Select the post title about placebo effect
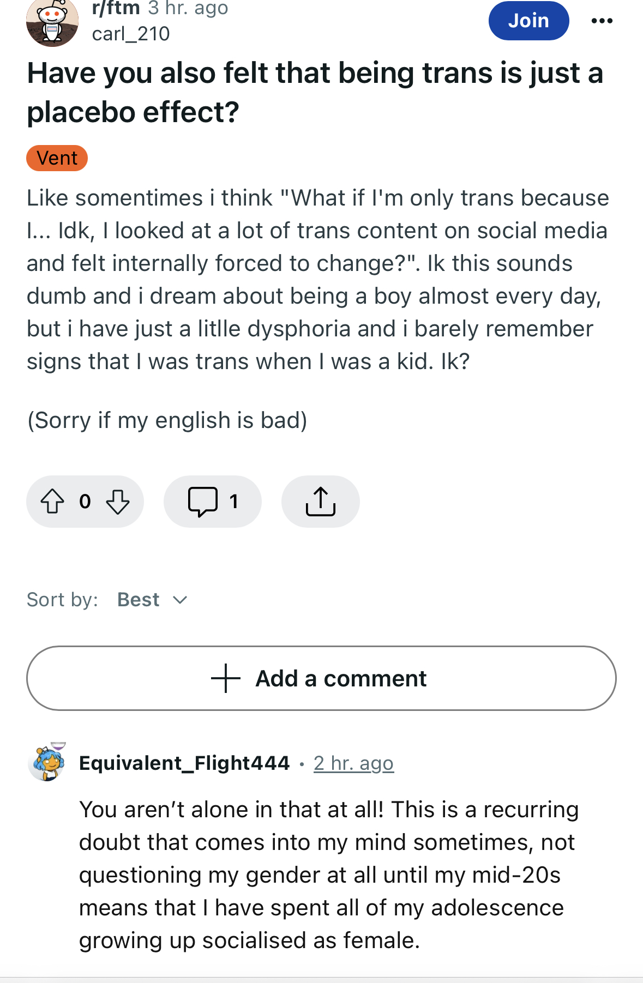Screen dimensions: 643x983 coord(315,92)
